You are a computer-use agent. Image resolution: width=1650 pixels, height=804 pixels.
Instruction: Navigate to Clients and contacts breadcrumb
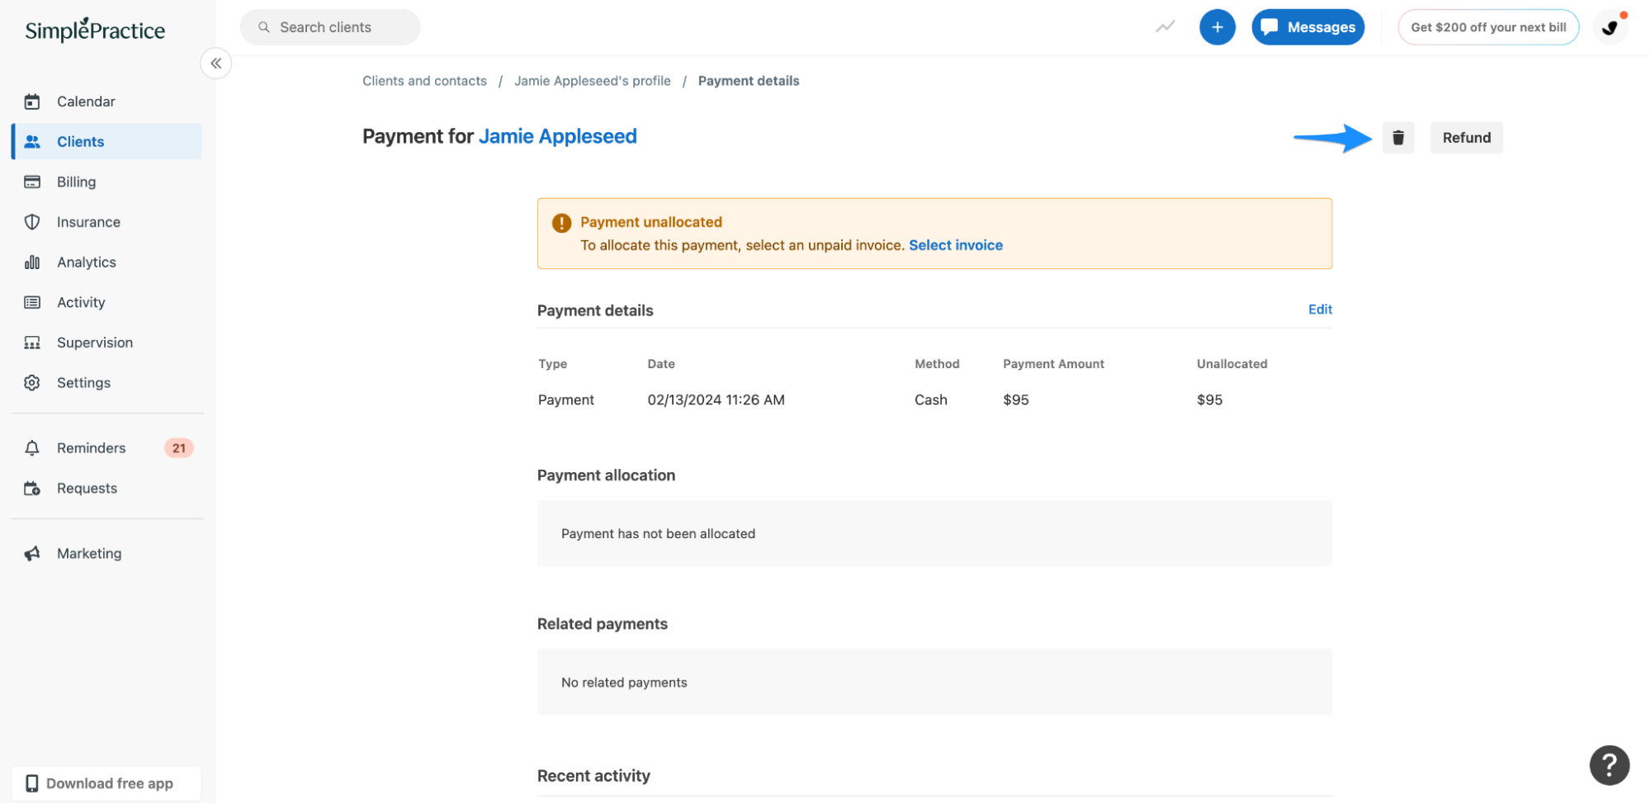[423, 80]
